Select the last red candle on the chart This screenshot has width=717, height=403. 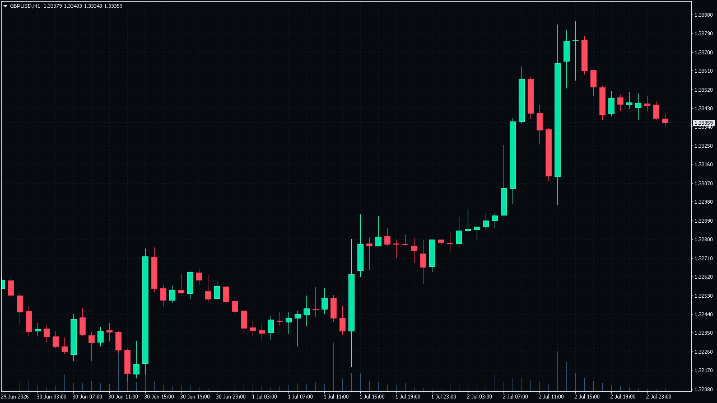click(665, 121)
